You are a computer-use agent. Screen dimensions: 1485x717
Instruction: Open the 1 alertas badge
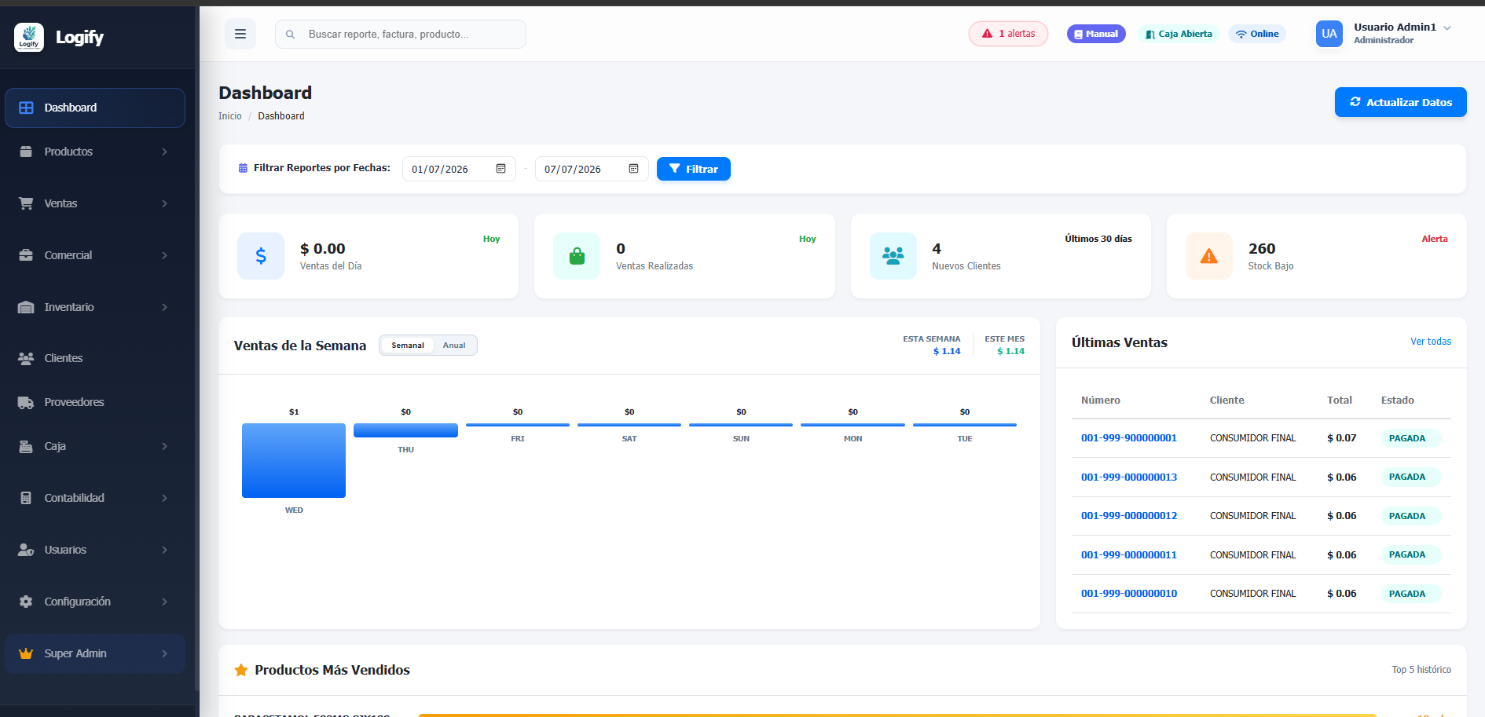[1008, 34]
